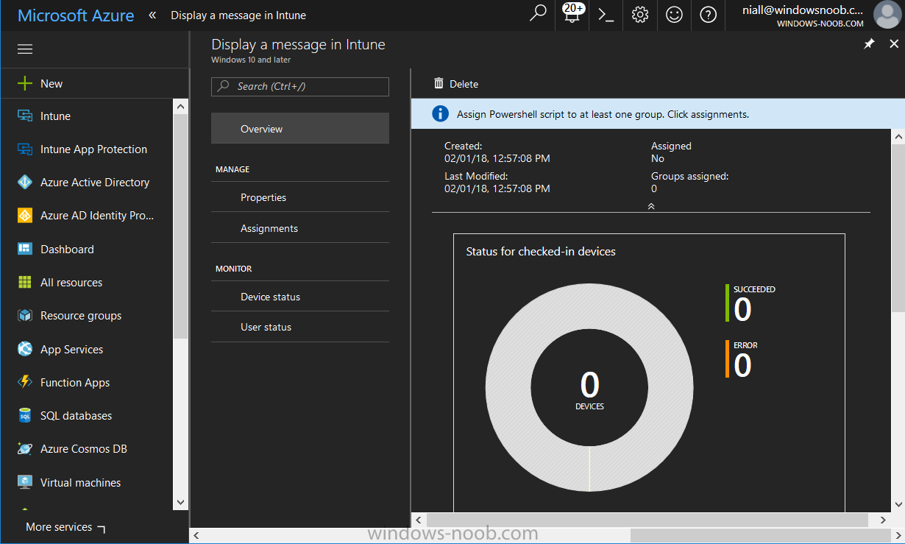Close the Display a message blade
905x544 pixels.
894,44
